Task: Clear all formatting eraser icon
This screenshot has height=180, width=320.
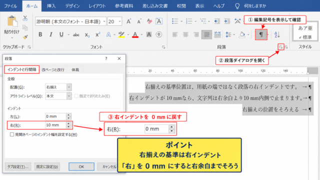Action: click(149, 21)
